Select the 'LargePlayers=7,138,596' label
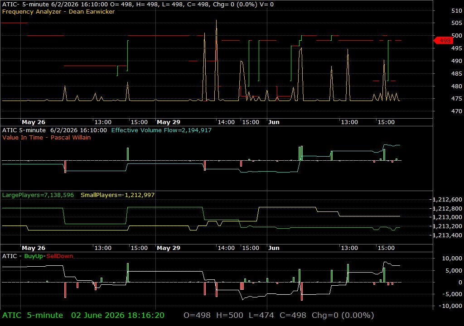 [x=38, y=195]
